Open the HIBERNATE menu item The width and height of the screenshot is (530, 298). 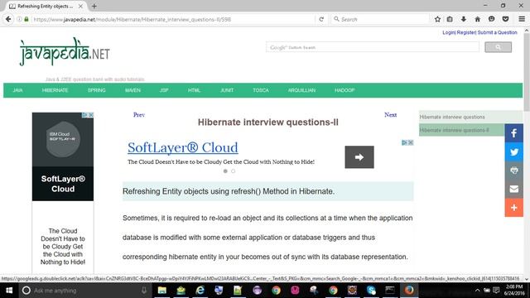[x=55, y=90]
